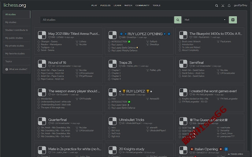Select Studies I contribute to
Screen dimensions: 252x157
click(17, 30)
